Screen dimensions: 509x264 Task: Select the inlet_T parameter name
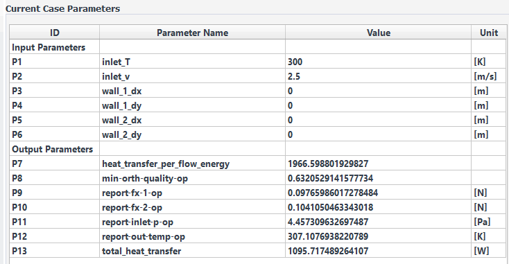[x=192, y=62]
